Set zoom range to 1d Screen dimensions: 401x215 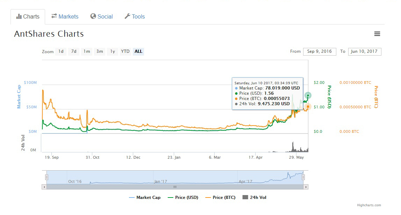point(61,51)
